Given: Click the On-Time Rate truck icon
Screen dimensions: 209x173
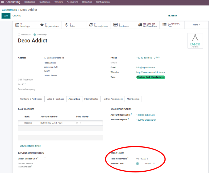Looking at the screenshot, I should (x=140, y=25).
